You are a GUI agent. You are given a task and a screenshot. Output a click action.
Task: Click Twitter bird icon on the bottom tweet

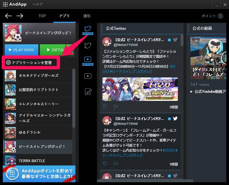[175, 176]
